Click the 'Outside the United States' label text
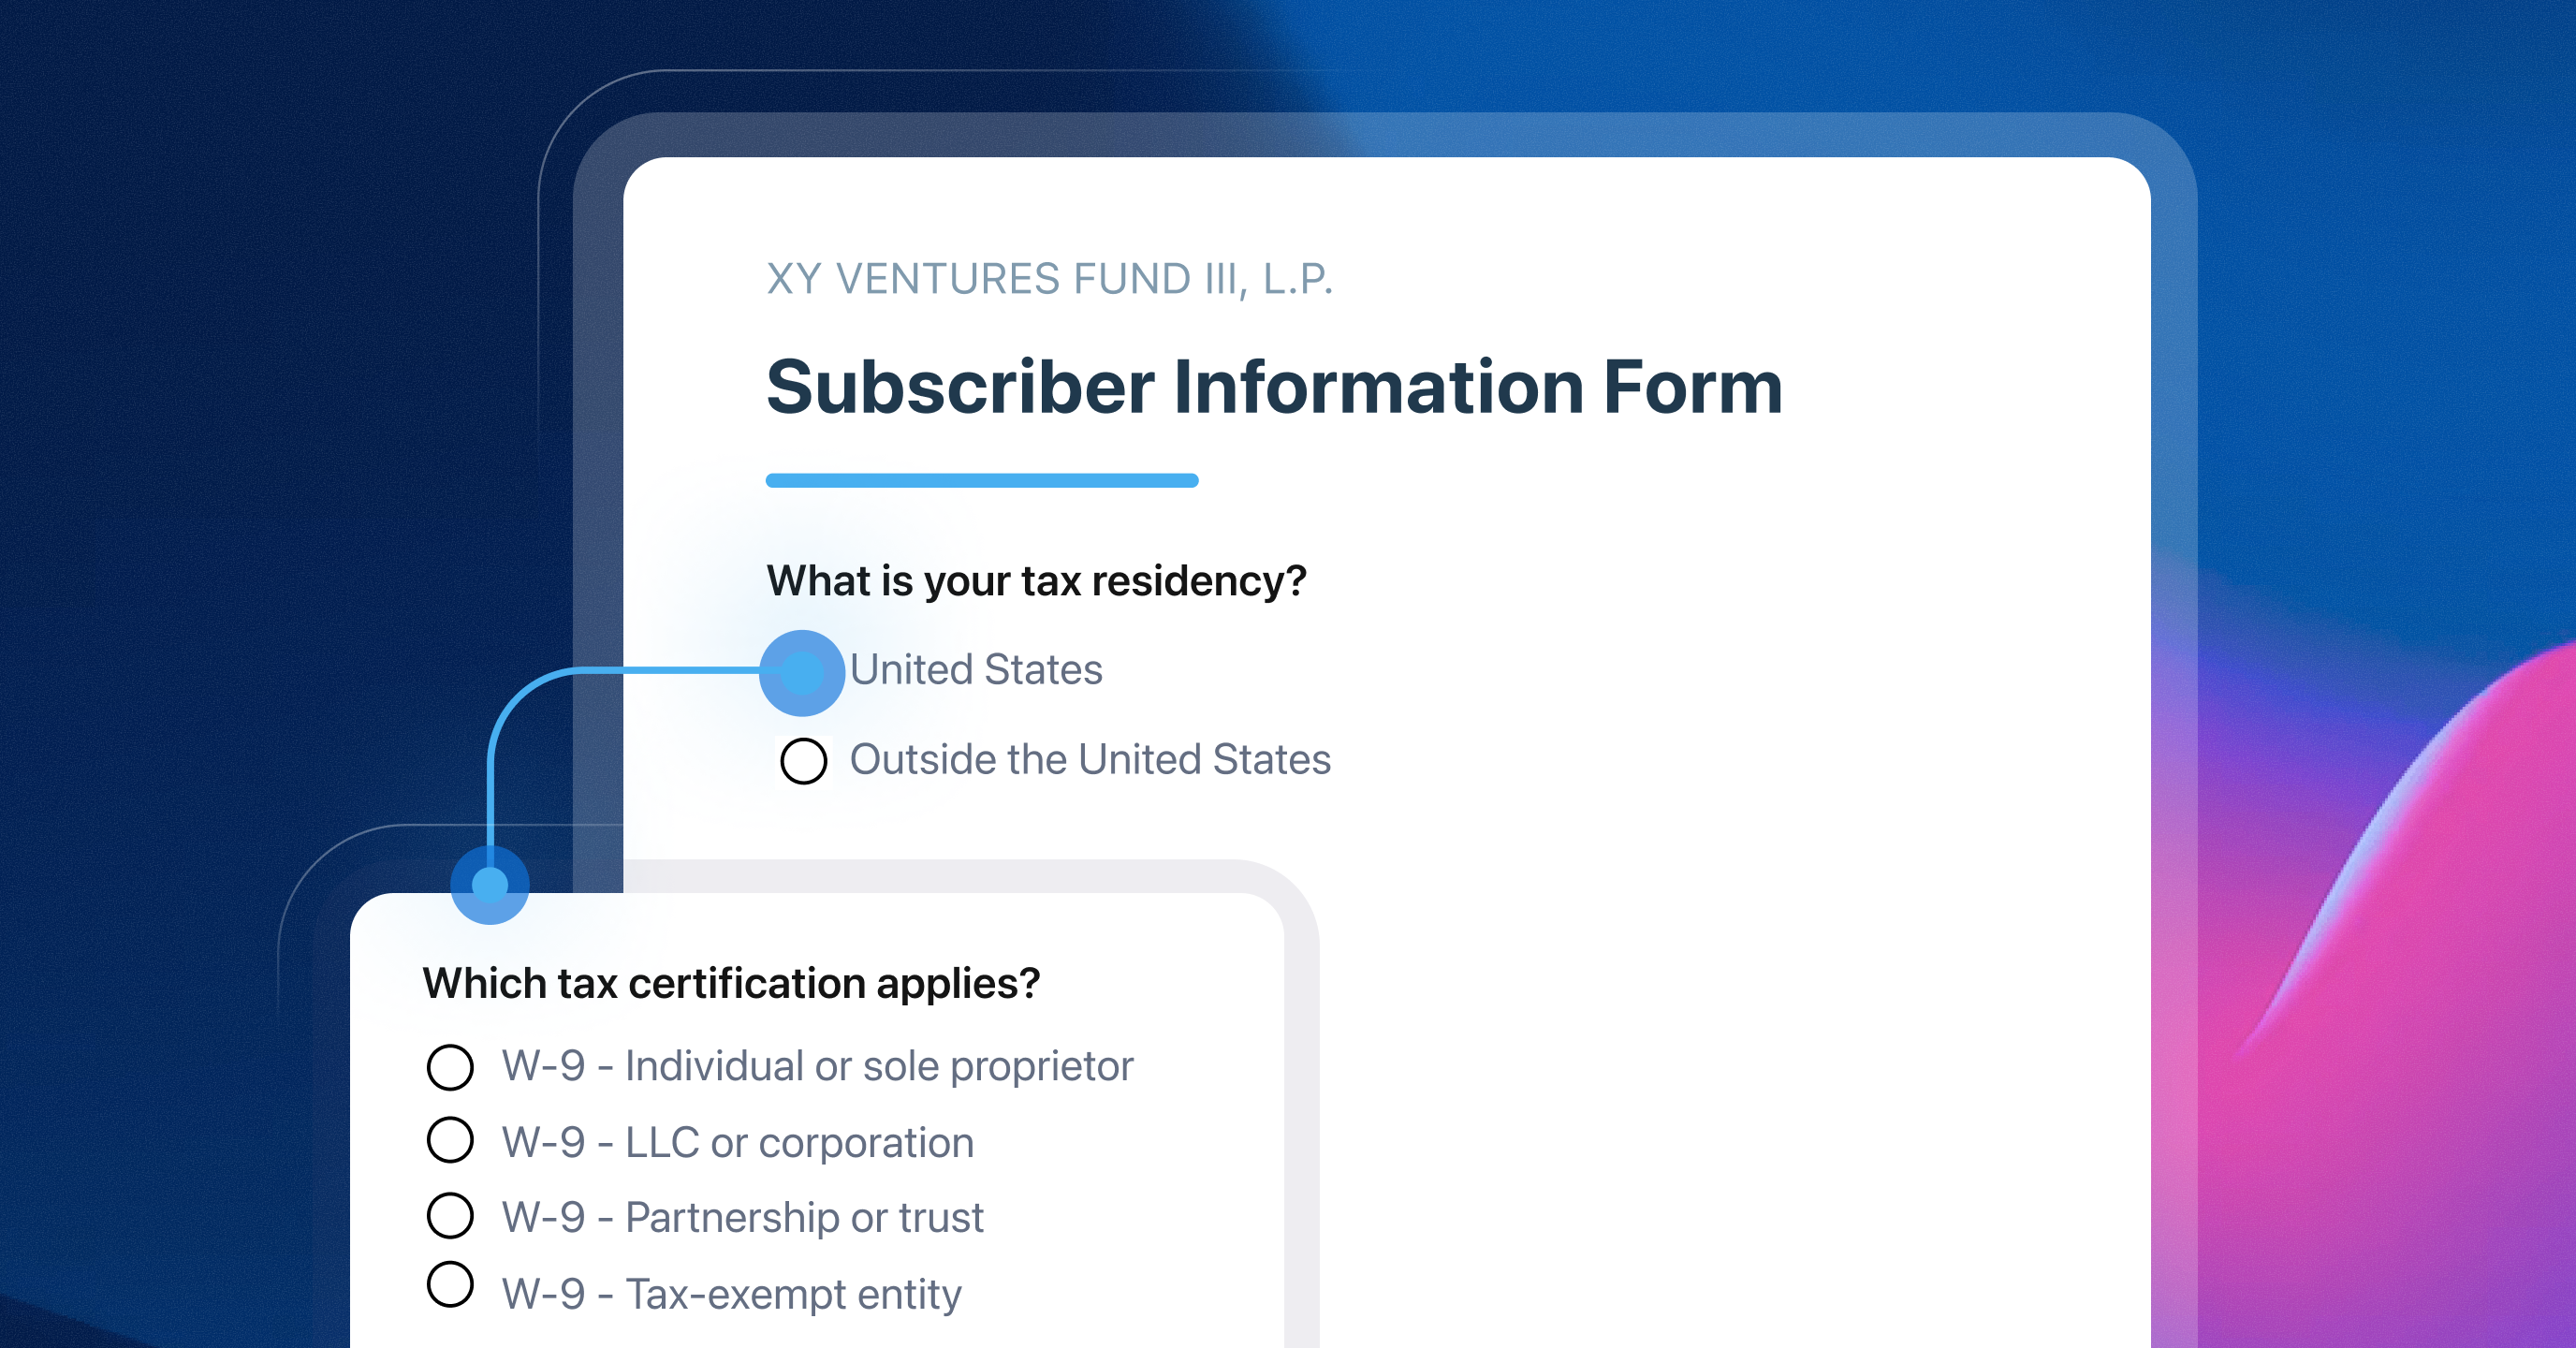This screenshot has height=1348, width=2576. 1090,759
